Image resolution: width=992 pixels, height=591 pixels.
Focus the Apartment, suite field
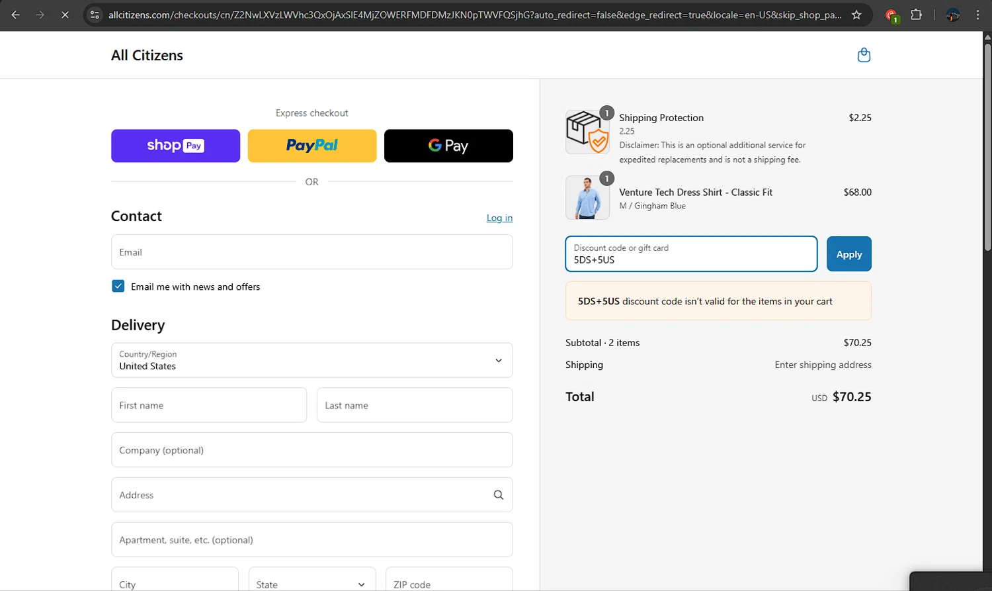tap(312, 539)
